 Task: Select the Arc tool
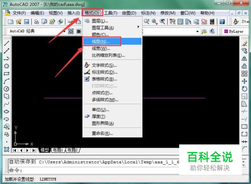click(x=7, y=81)
